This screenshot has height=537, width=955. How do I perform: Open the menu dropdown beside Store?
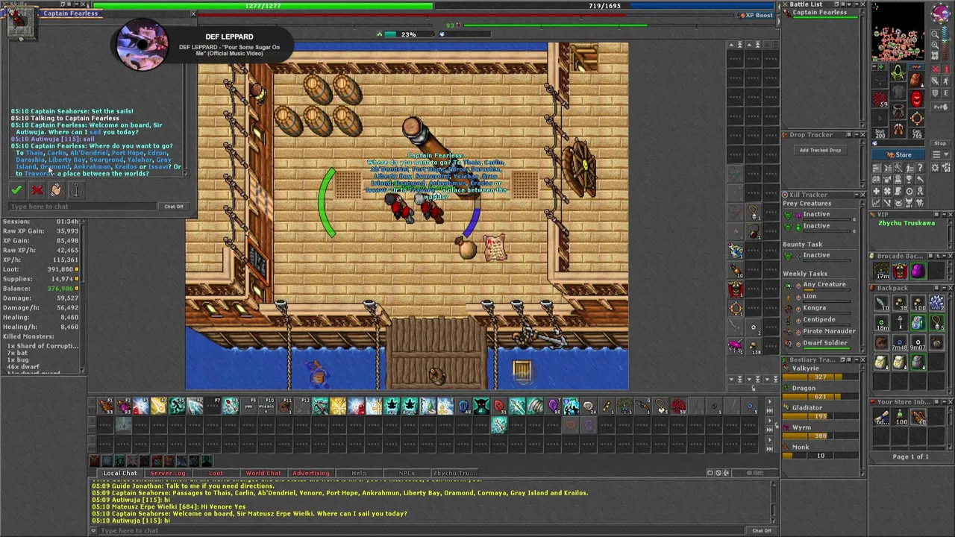[940, 154]
